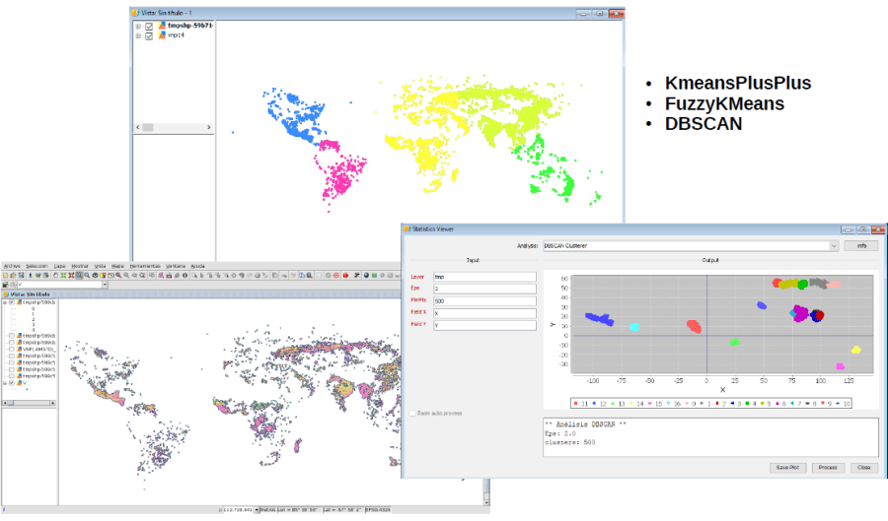Viewport: 888px width, 521px height.
Task: Expand the vnp14 layer tree node
Action: 138,35
